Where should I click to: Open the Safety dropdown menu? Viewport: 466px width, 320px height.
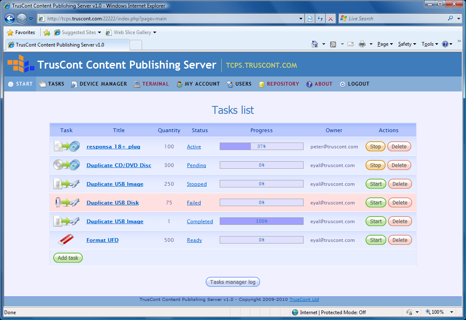[x=407, y=44]
